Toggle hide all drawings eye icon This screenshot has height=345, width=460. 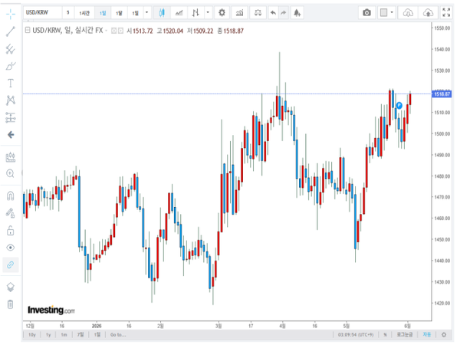tap(11, 248)
